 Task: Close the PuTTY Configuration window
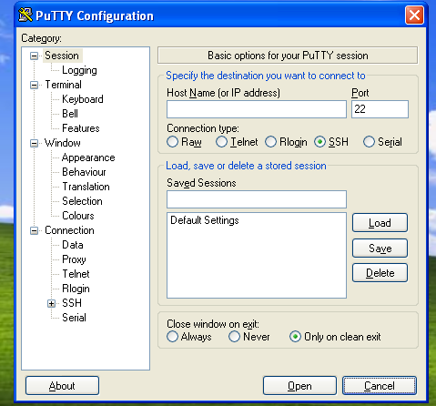[x=414, y=15]
